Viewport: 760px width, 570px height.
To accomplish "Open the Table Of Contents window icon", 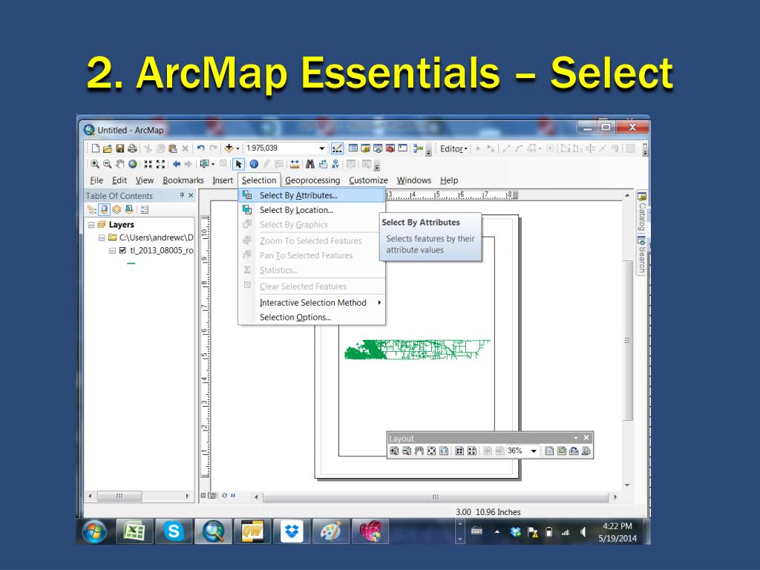I will click(x=353, y=148).
